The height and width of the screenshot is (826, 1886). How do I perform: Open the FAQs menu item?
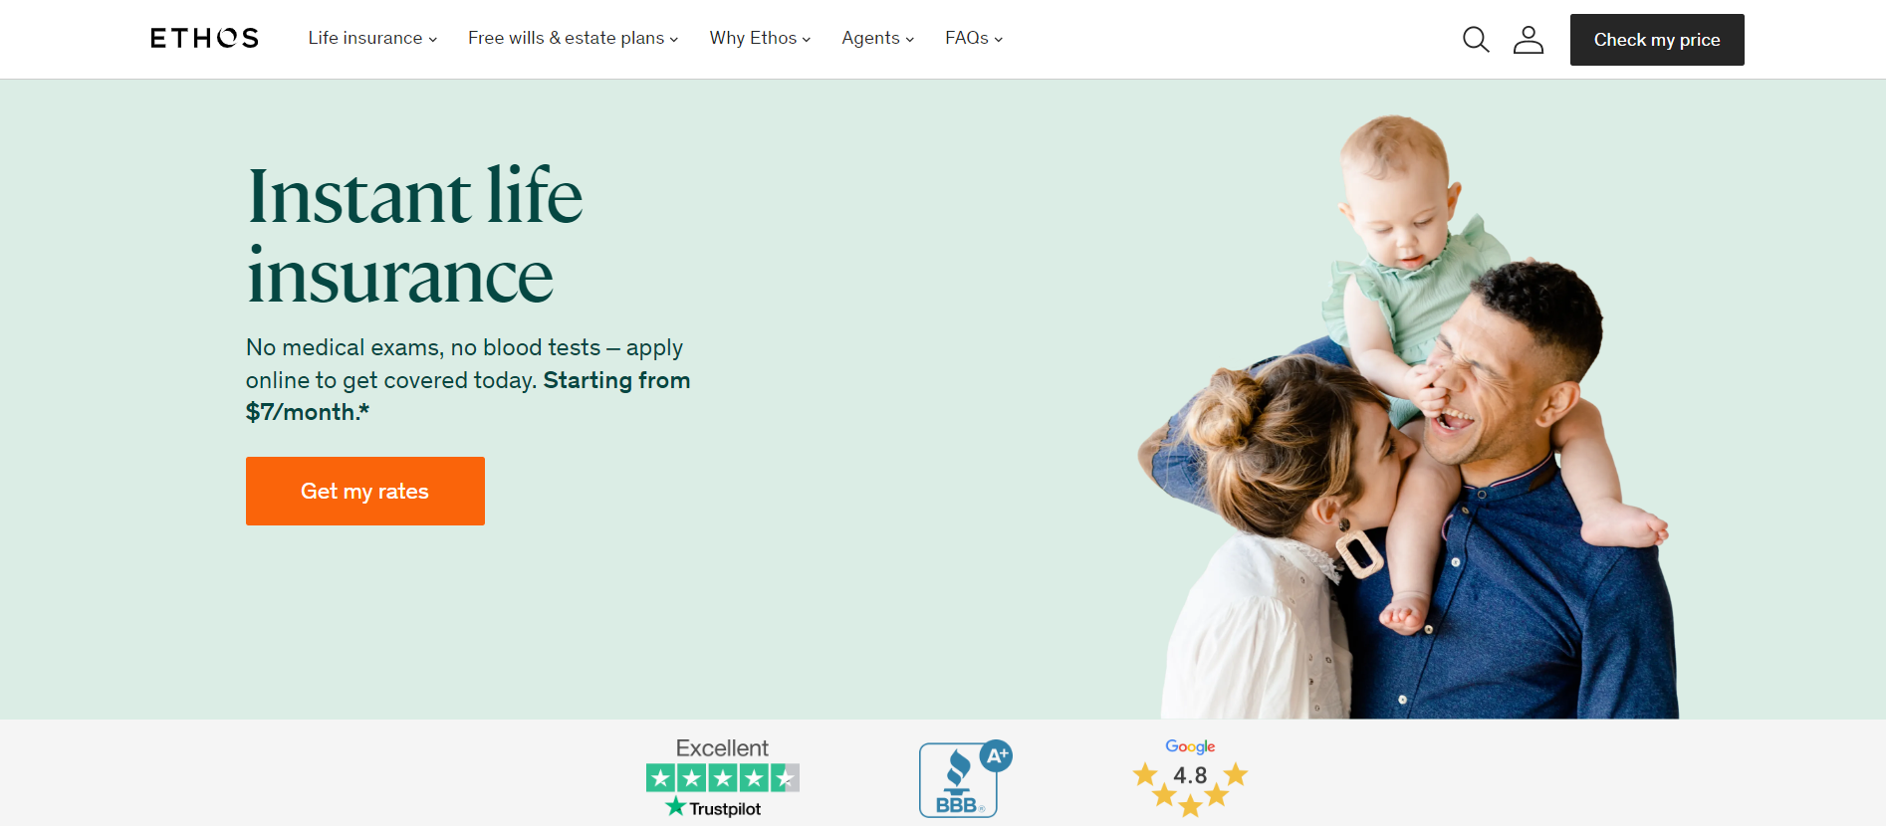[x=974, y=38]
